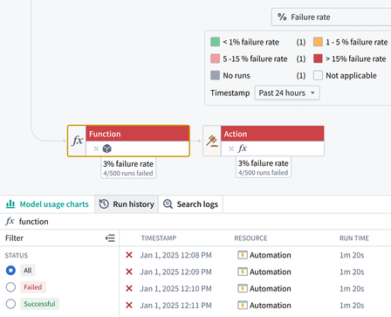Click Automation text in 12:10 PM row

tap(271, 288)
